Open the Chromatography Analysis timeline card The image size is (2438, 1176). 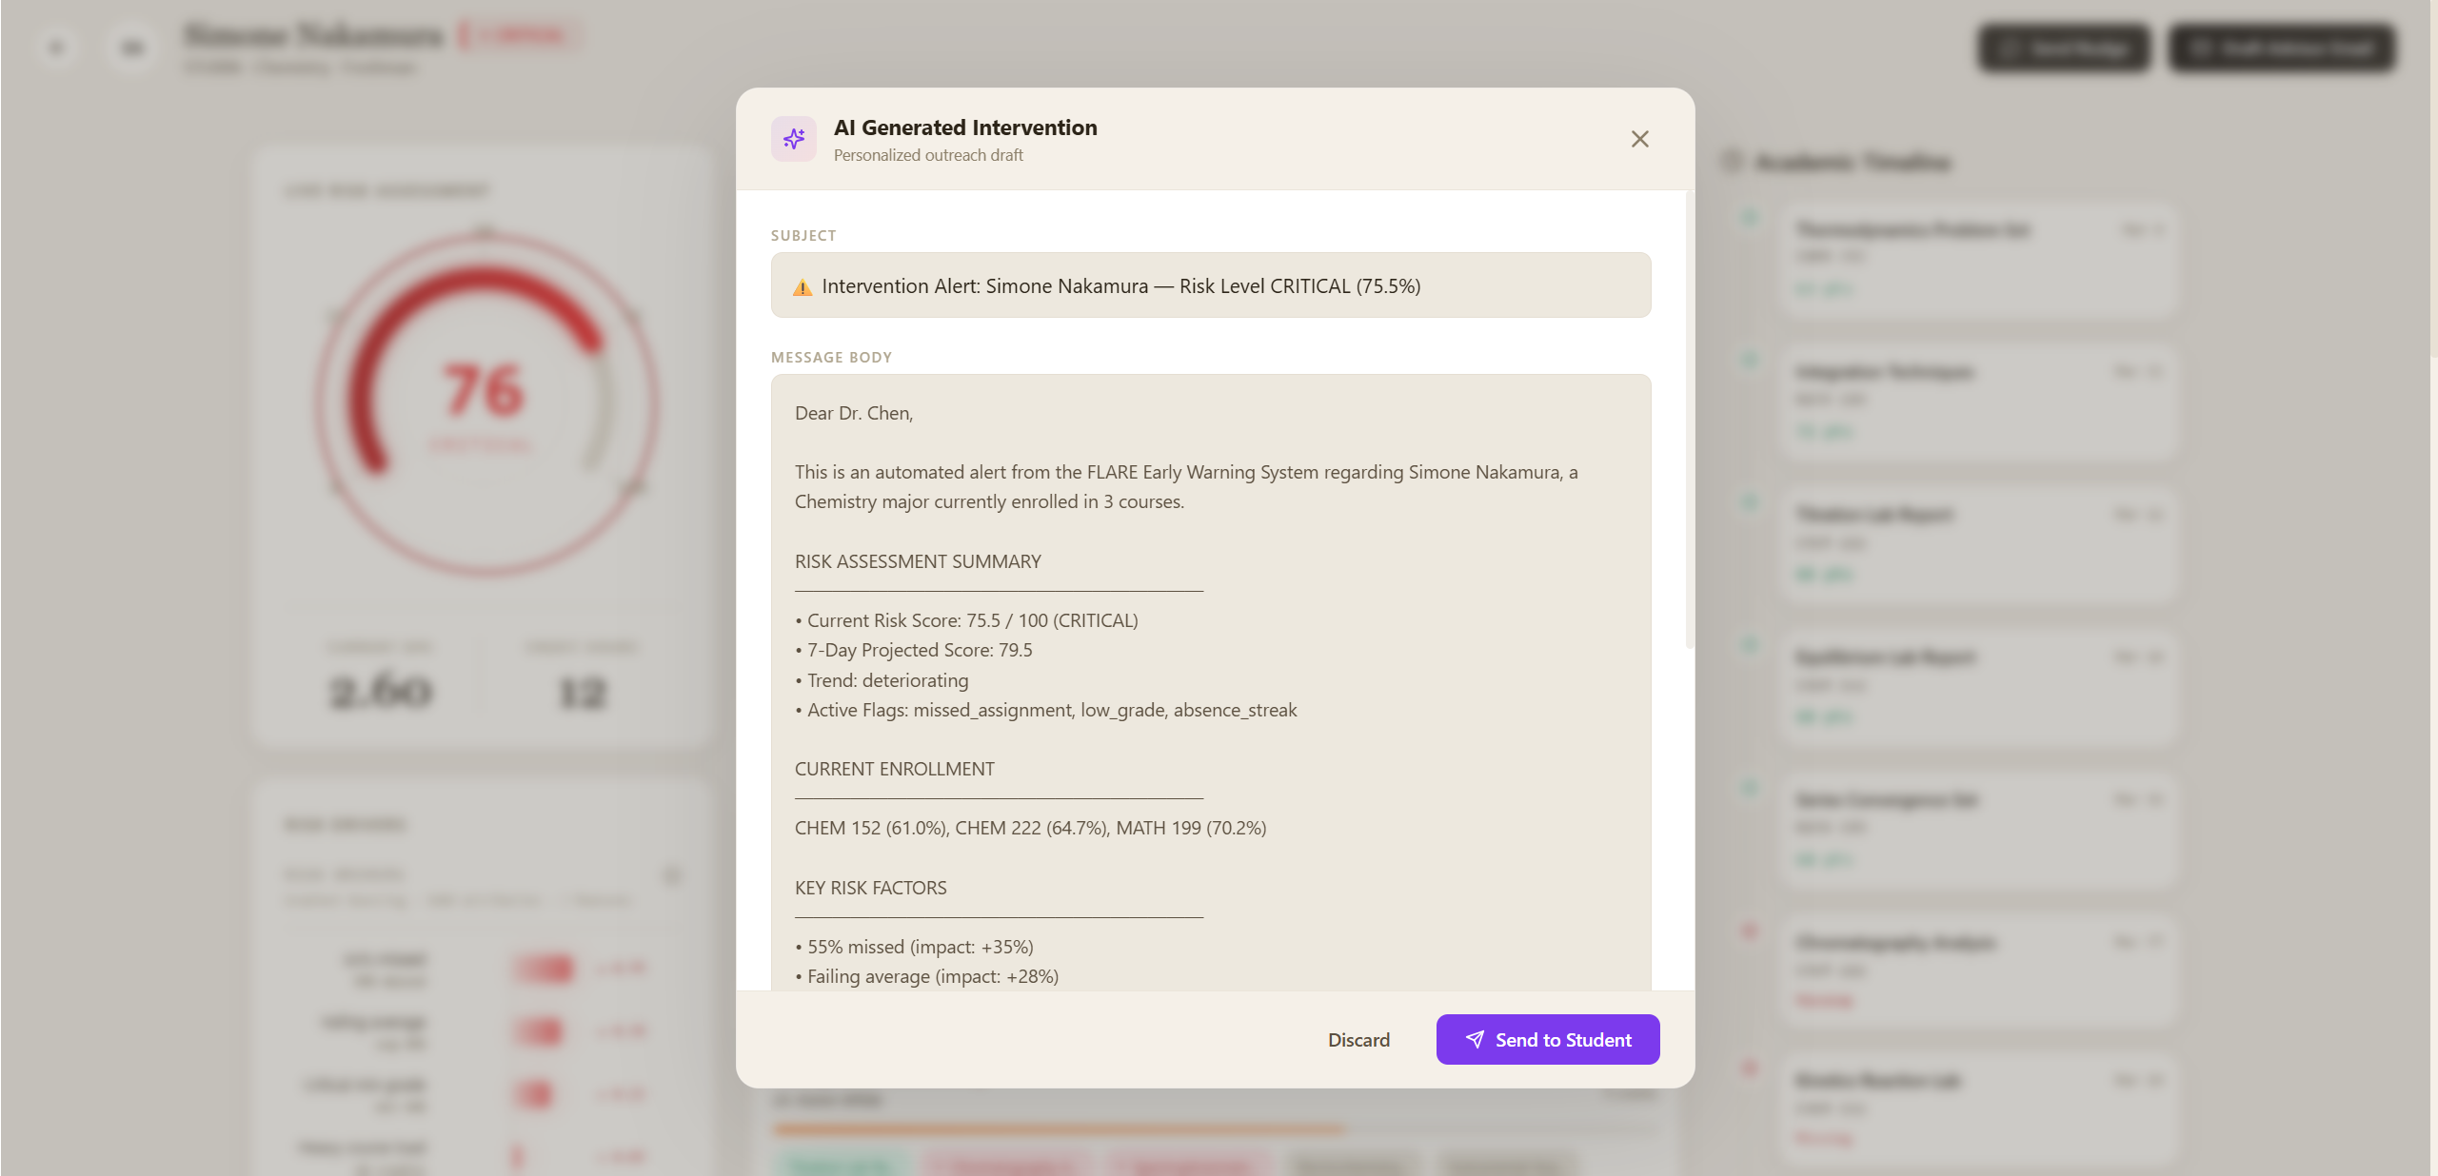coord(1978,970)
